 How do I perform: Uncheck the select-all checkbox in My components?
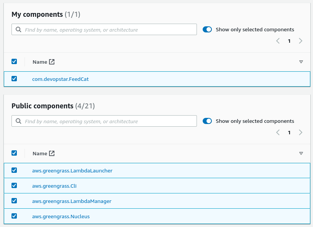click(14, 61)
